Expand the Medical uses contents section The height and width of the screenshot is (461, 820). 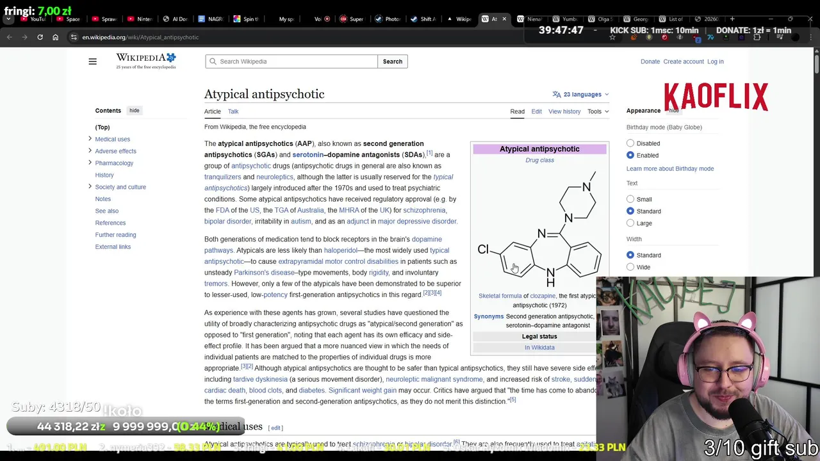(x=90, y=139)
